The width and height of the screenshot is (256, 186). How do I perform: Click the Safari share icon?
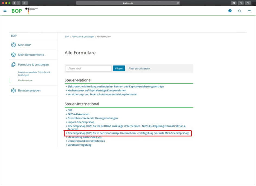click(x=241, y=3)
